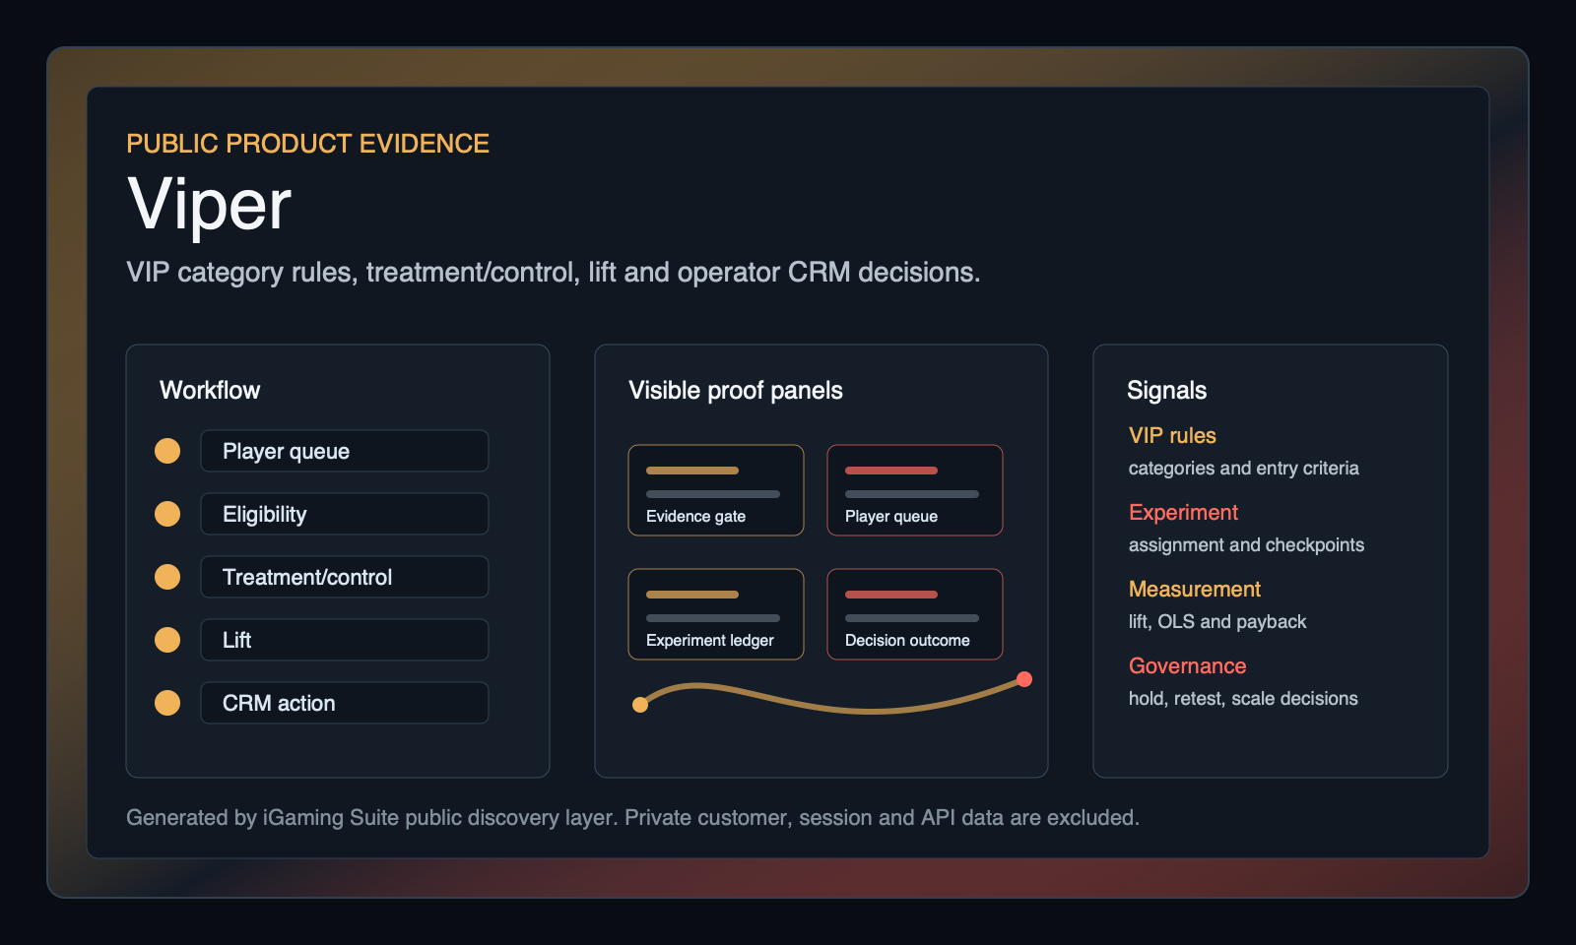
Task: Click the CRM action workflow step
Action: tap(345, 703)
